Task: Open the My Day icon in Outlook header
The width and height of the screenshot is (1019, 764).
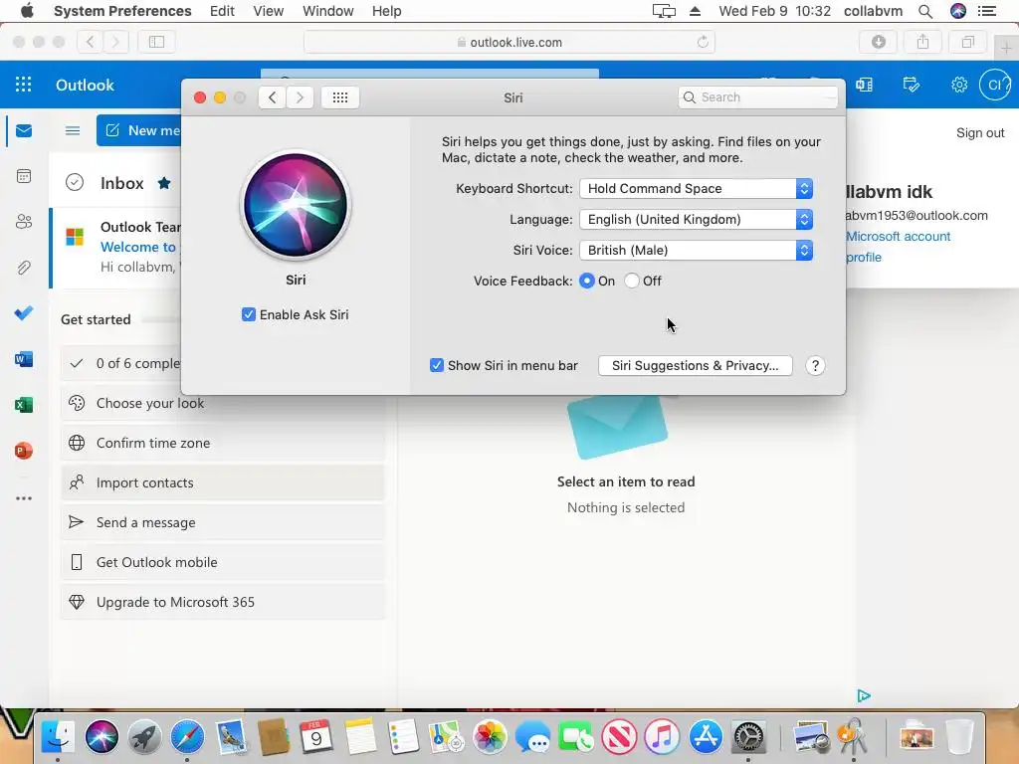Action: pos(912,85)
